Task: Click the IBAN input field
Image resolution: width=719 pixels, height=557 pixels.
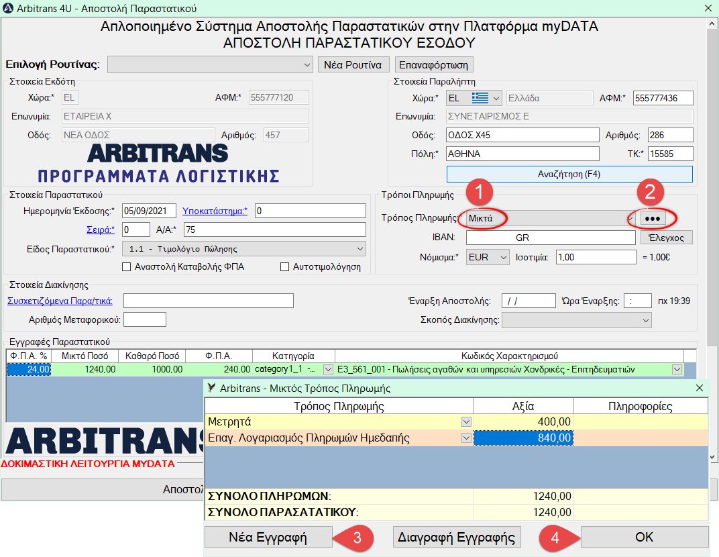Action: point(551,238)
